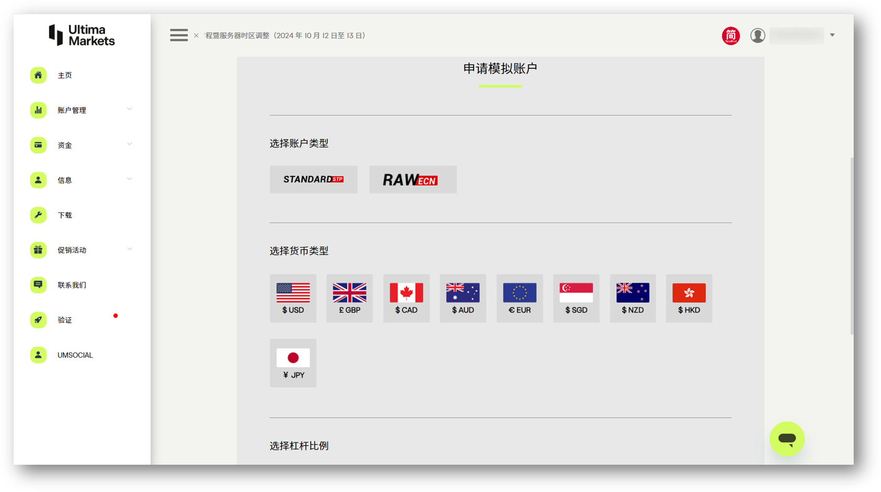Click the 下载 wrench icon
Viewport: 881px width, 492px height.
pos(38,215)
